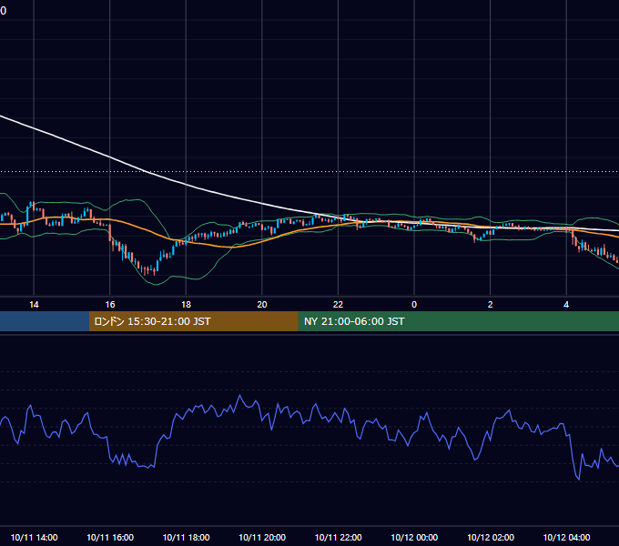This screenshot has width=619, height=546.
Task: Click the 18 hour label on price chart axis
Action: pos(186,305)
